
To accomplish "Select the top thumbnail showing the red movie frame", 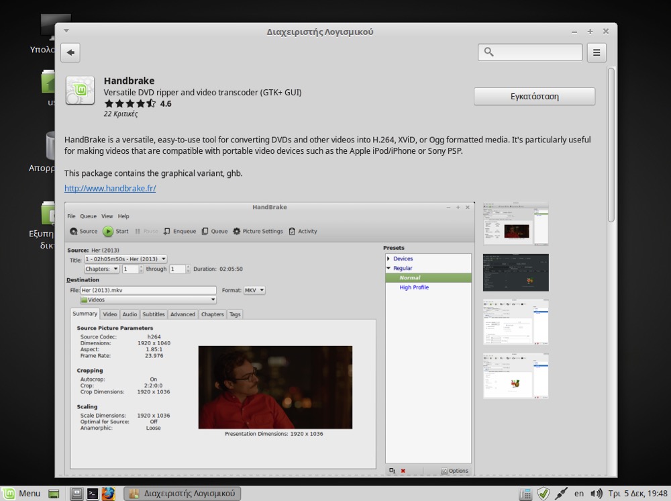I will point(515,224).
